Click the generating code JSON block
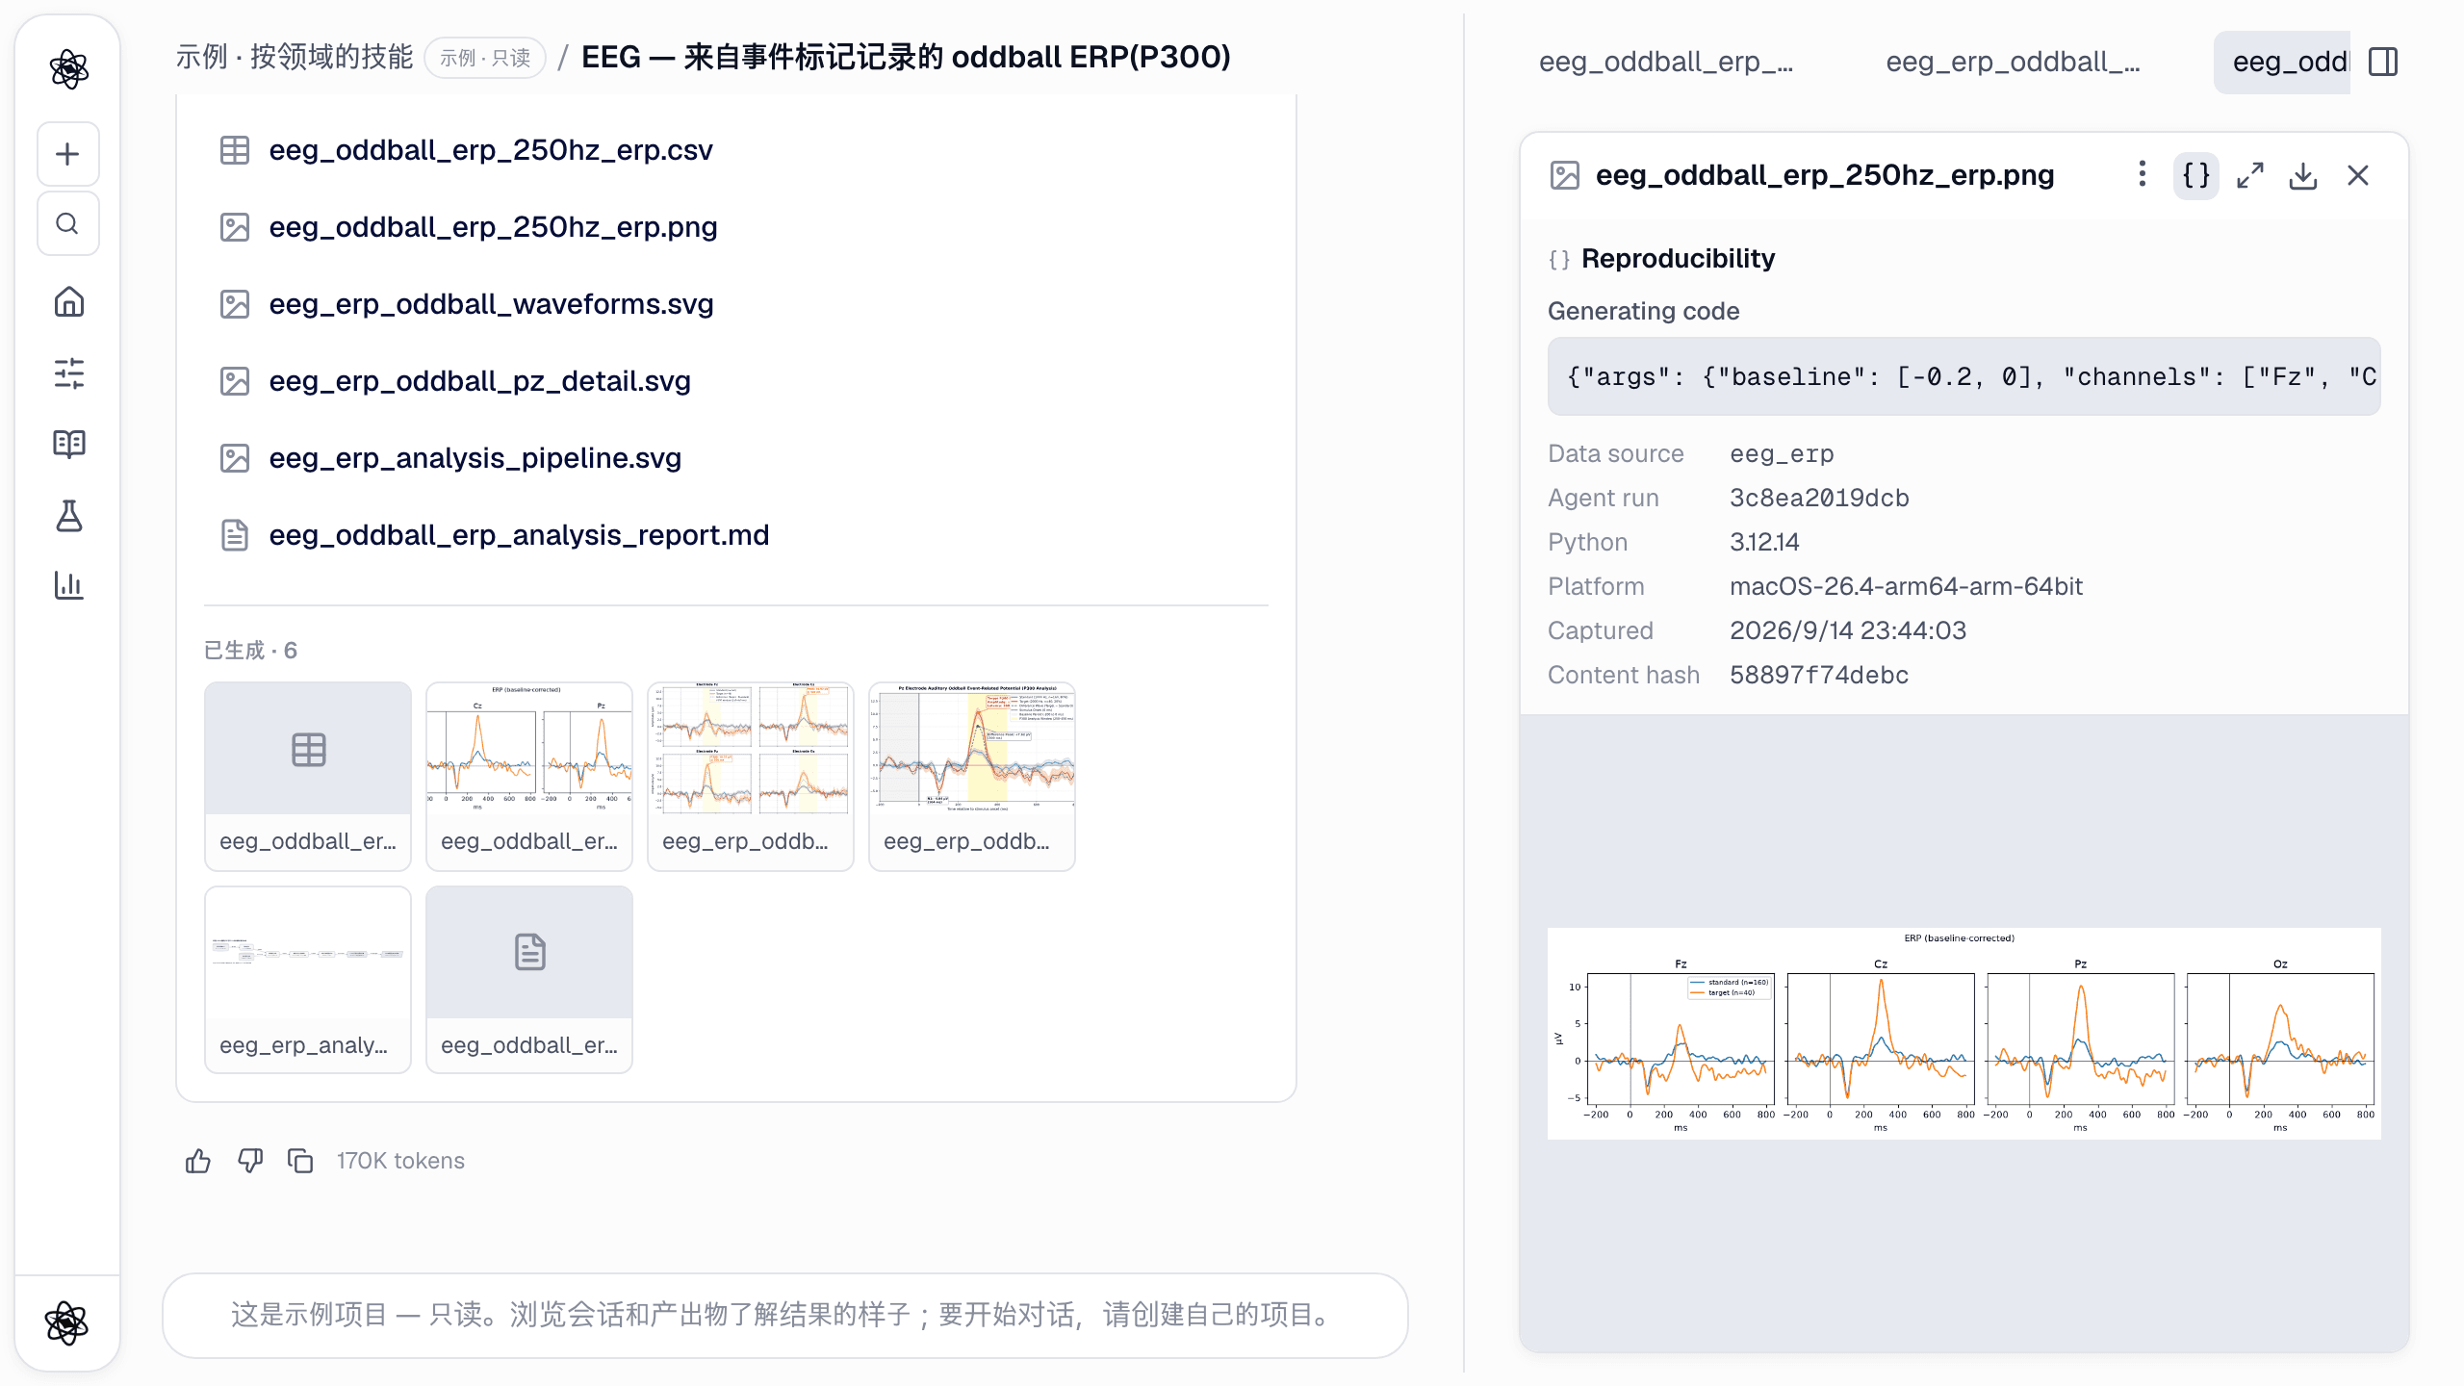Screen dimensions: 2464x1386 [1963, 376]
